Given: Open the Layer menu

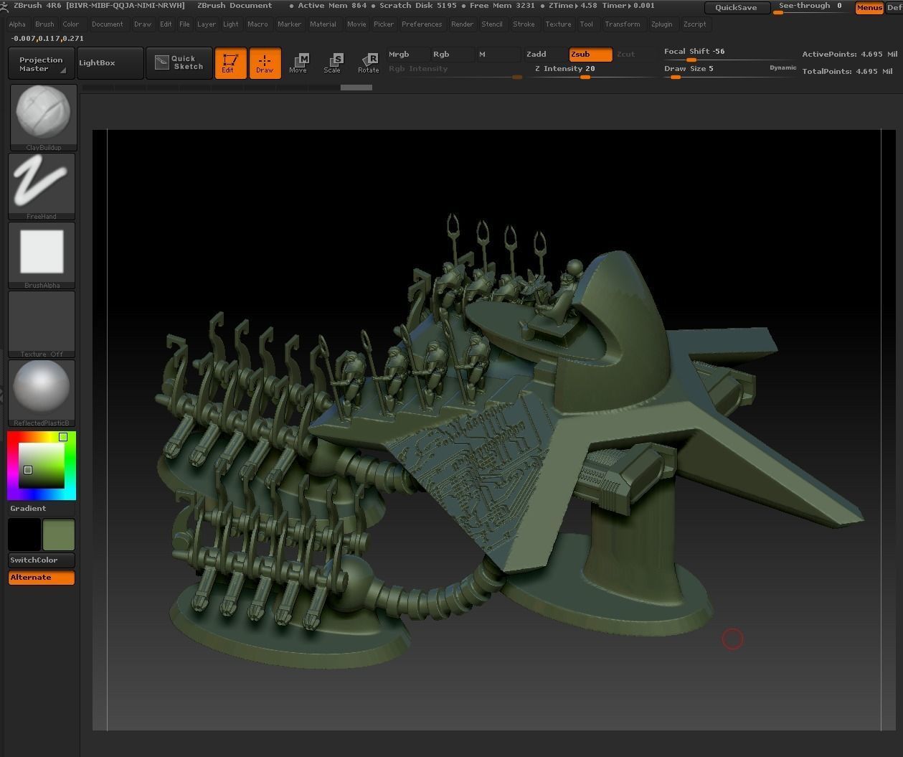Looking at the screenshot, I should 207,24.
